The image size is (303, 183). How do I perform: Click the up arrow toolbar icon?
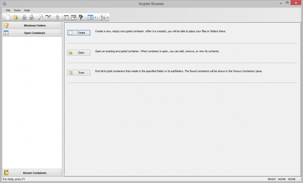[57, 17]
